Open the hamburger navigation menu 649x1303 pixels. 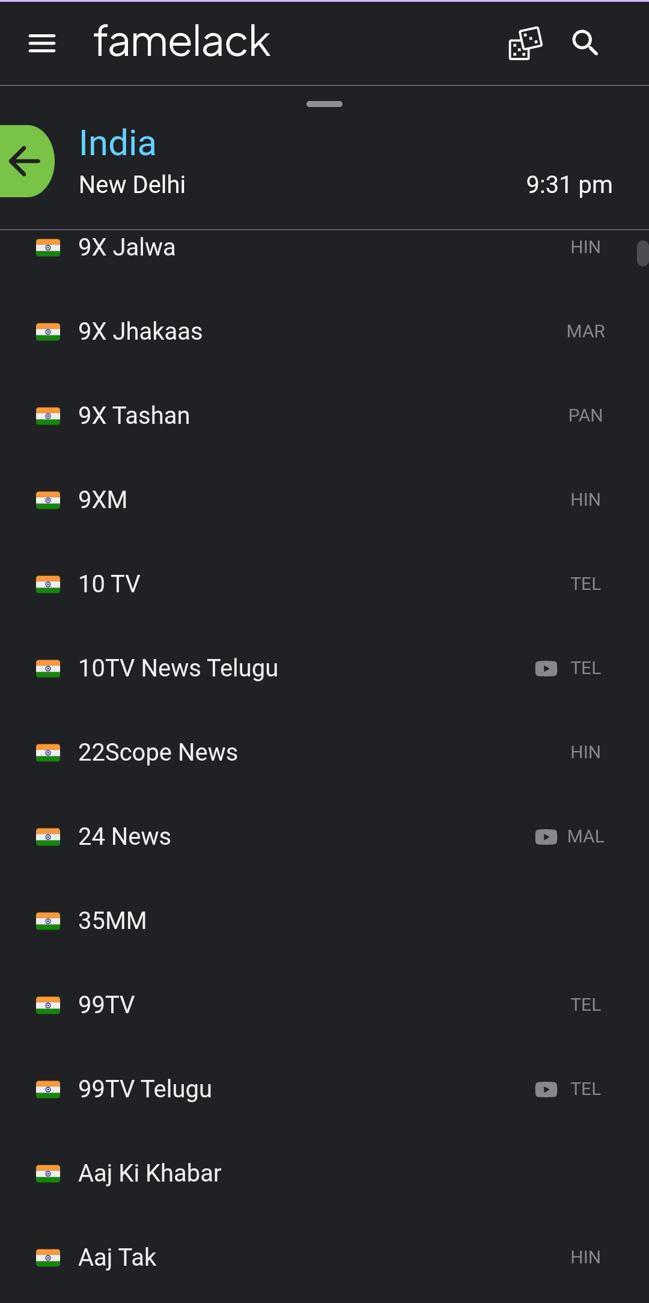click(x=42, y=43)
